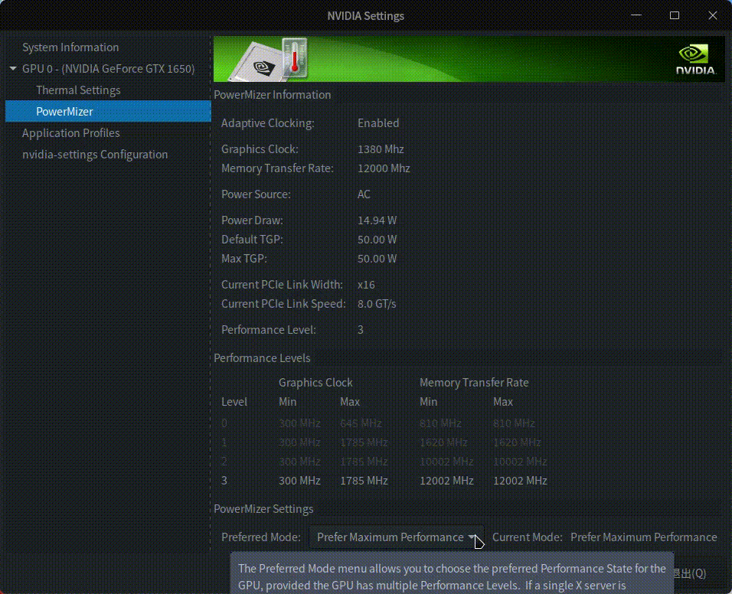Click the Current Mode value text

pyautogui.click(x=643, y=537)
